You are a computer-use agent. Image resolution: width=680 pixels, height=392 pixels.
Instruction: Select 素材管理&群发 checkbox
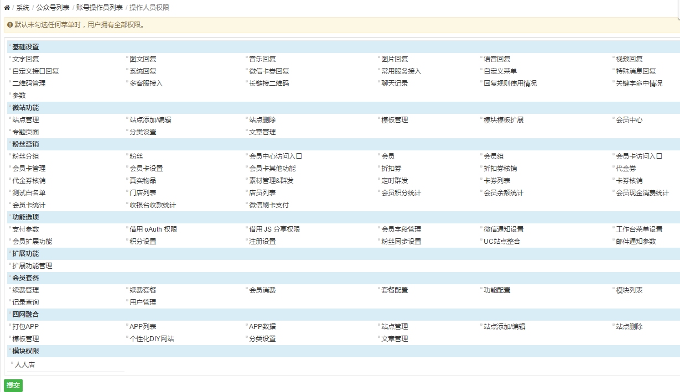tap(246, 179)
